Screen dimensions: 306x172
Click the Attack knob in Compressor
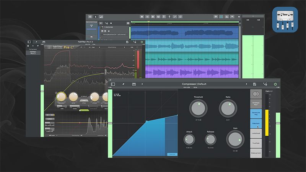189,140
